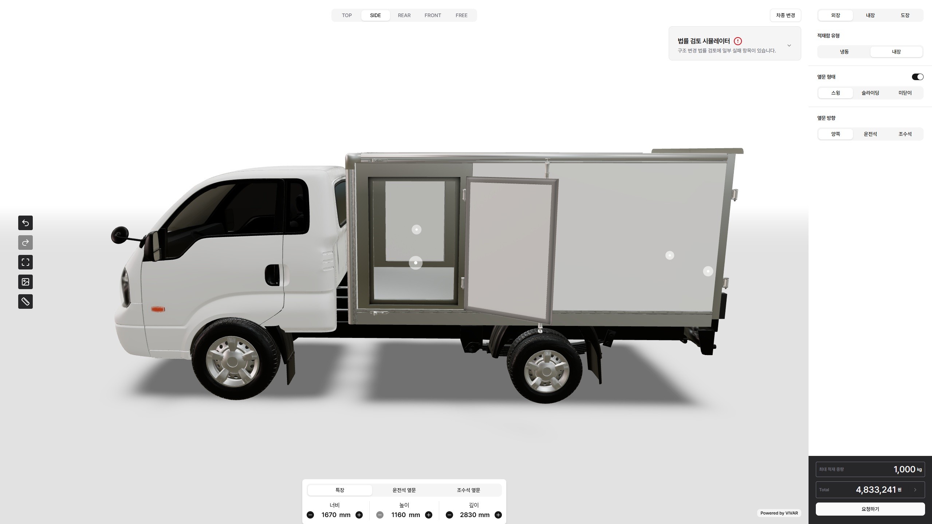Click the 차종 변경 button
Image resolution: width=932 pixels, height=524 pixels.
785,15
